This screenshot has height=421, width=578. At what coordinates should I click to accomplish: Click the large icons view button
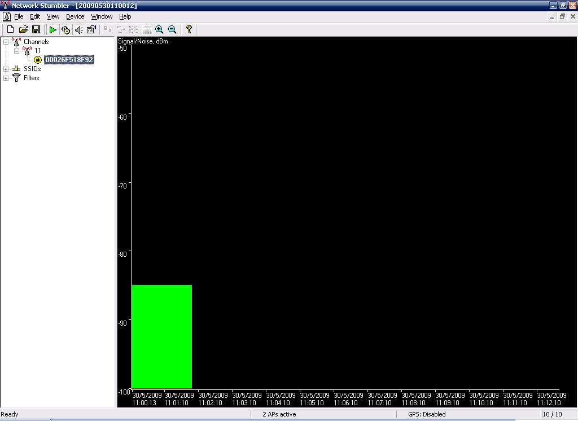108,29
